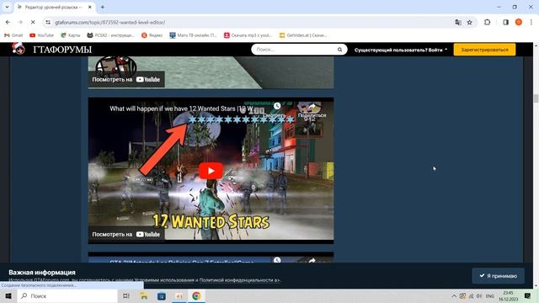Click the taskbar search box Поиск
Screen dimensions: 539x303
pyautogui.click(x=67, y=295)
